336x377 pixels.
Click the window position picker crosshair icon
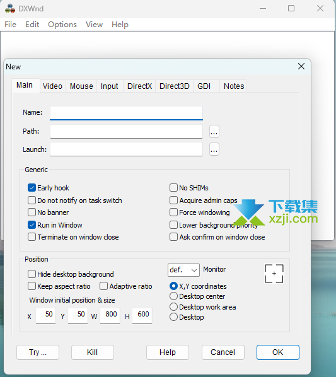[274, 274]
